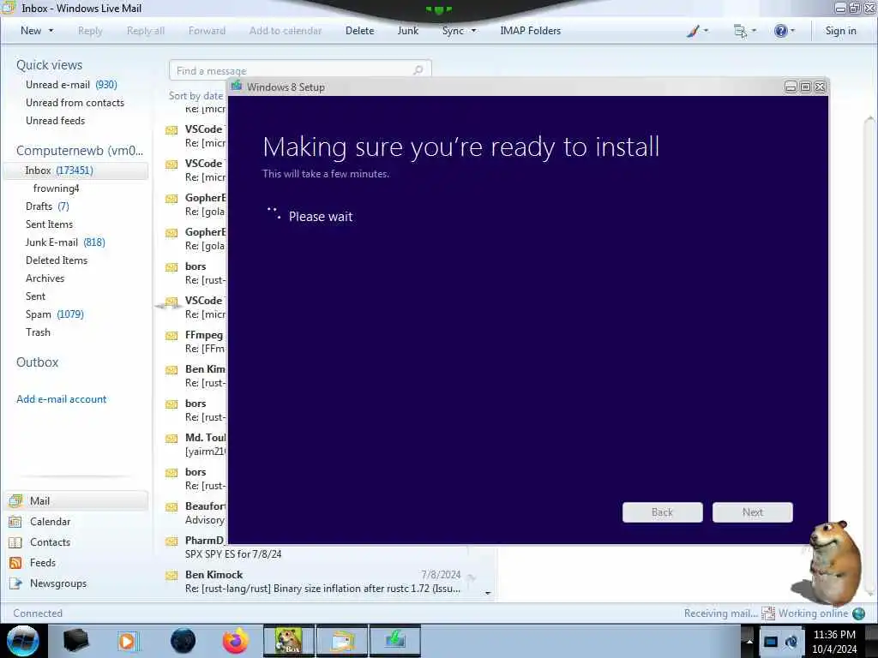Click the receiving mail status icon
Image resolution: width=878 pixels, height=658 pixels.
(x=769, y=613)
